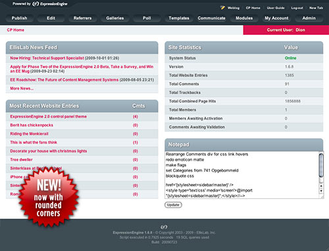Open entry Berit has chickenpocks

click(32, 125)
